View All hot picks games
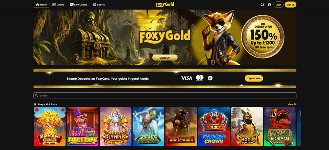 tap(292, 104)
